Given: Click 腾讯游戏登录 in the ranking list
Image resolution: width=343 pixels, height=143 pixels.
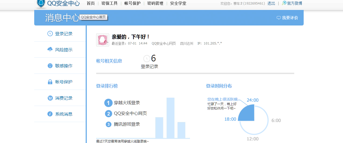Looking at the screenshot, I should 127,124.
